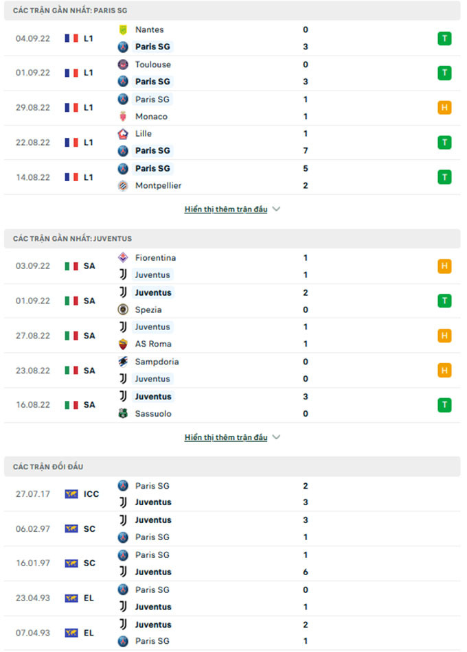Click the Monaco club crest icon
Image resolution: width=467 pixels, height=652 pixels.
(x=123, y=117)
